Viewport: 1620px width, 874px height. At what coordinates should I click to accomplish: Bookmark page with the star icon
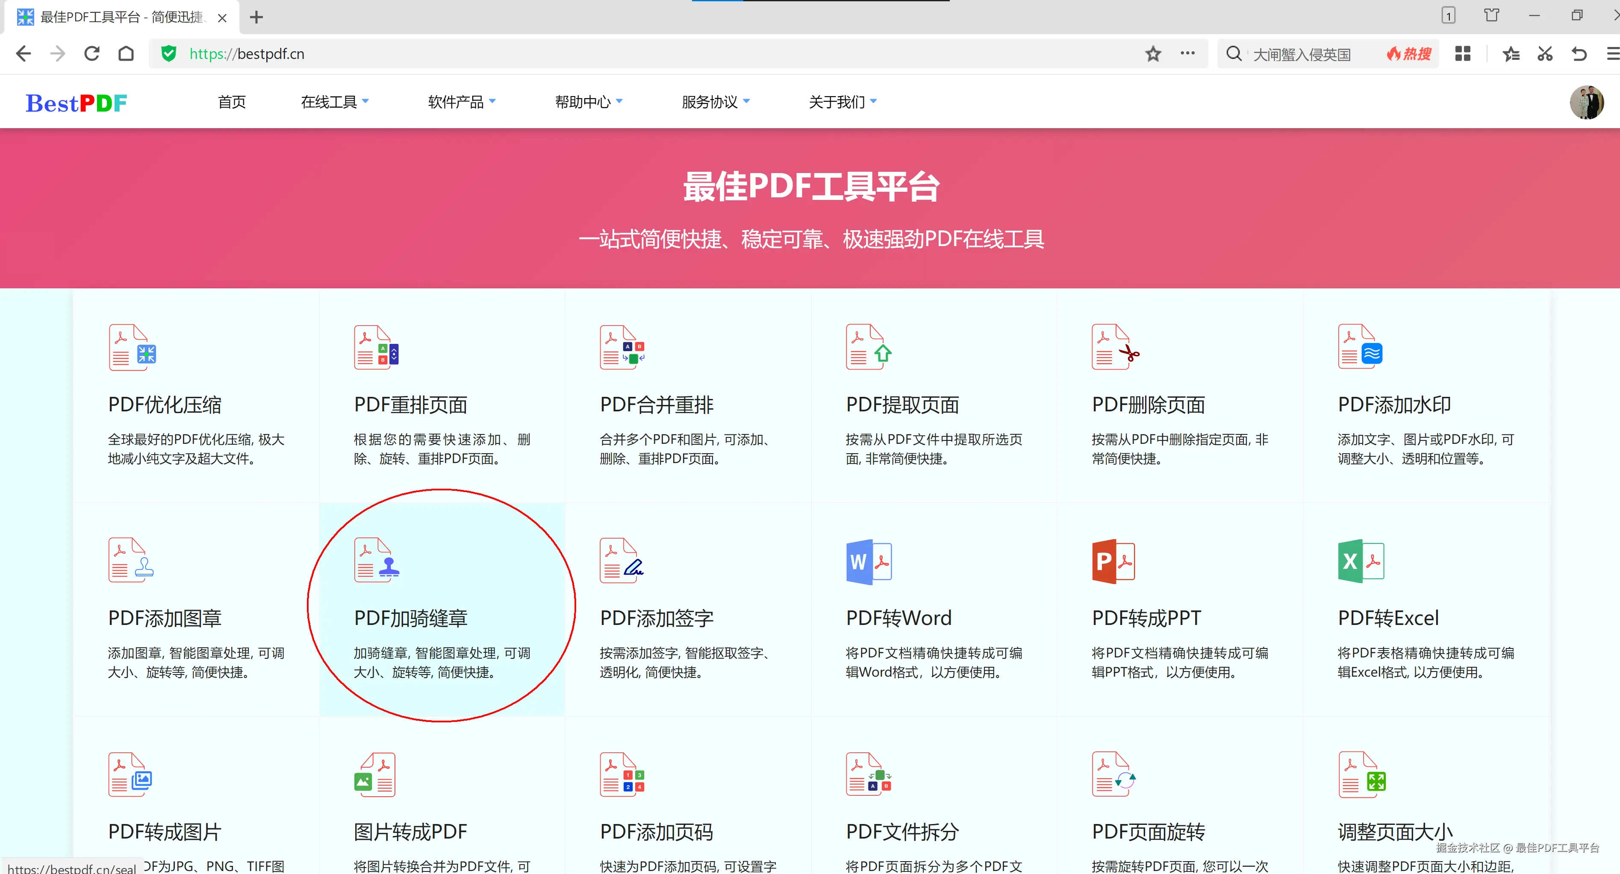[x=1153, y=54]
